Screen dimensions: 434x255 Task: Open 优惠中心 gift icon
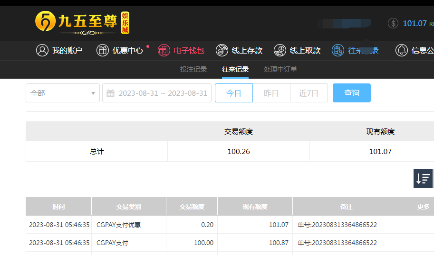coord(102,50)
